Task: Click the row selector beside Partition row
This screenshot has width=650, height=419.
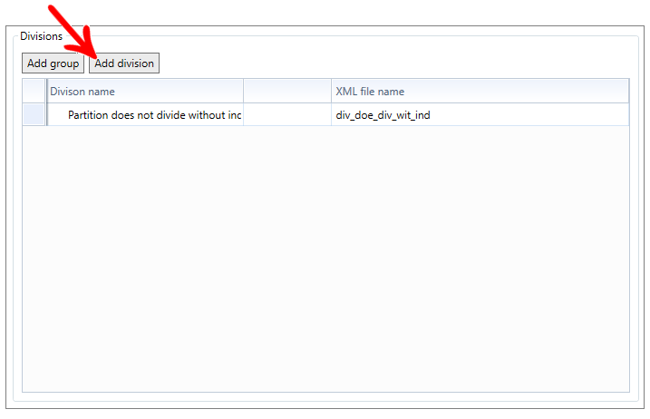Action: coord(34,115)
